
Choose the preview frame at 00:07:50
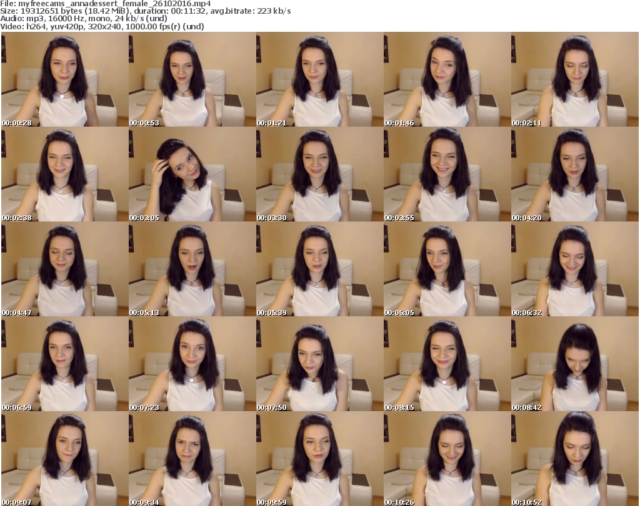(x=319, y=364)
